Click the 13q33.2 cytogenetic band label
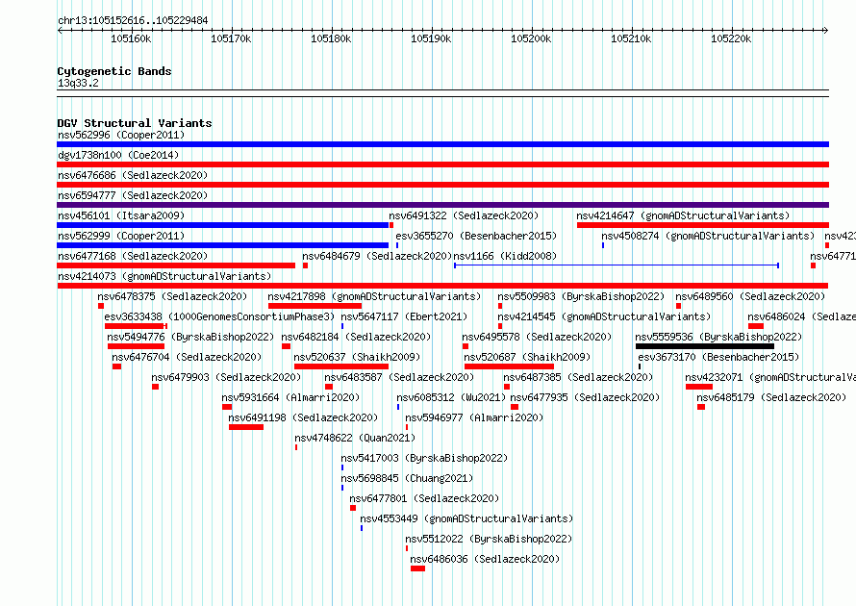 click(x=78, y=83)
